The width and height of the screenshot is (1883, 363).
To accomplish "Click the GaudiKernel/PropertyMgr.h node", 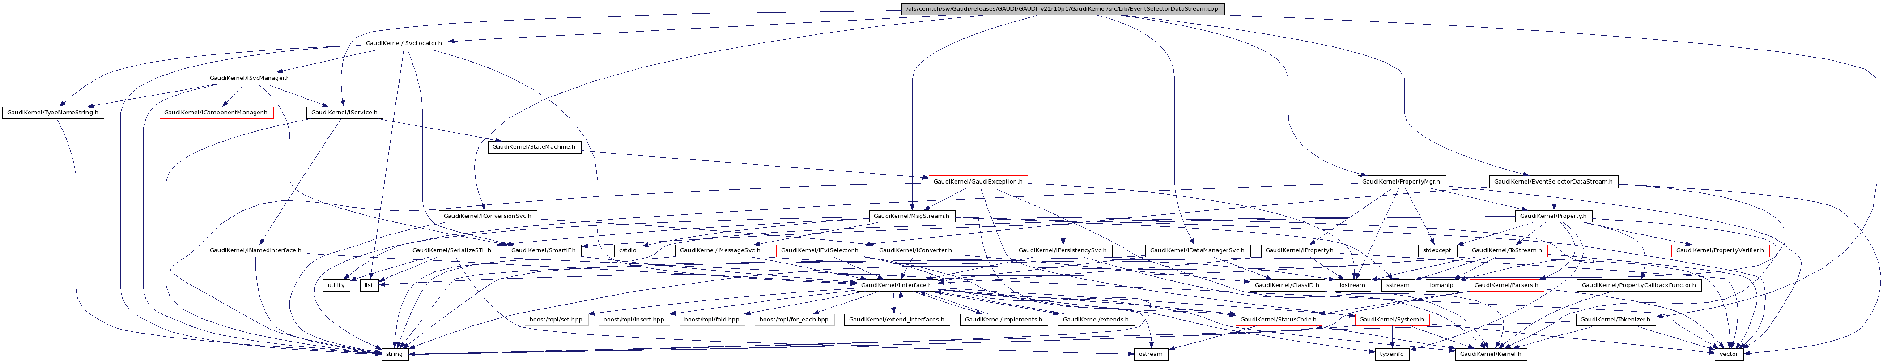I will click(1401, 181).
